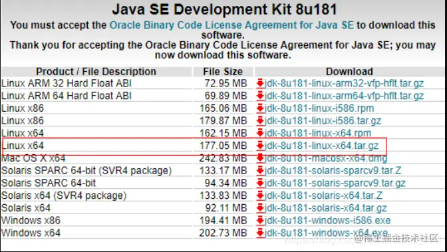Select the 133.83 MB file size

point(223,195)
